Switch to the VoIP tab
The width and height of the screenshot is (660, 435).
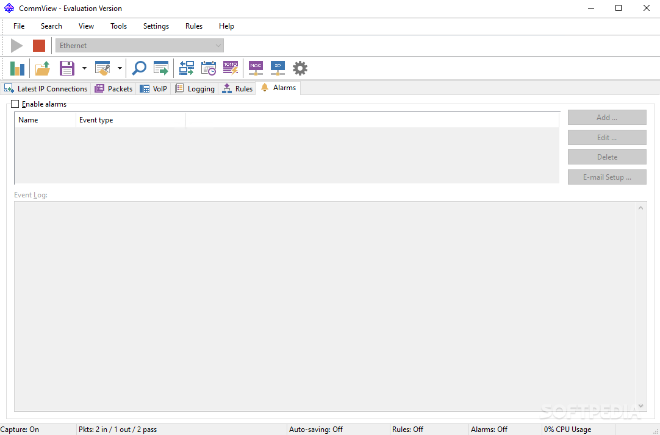click(153, 89)
